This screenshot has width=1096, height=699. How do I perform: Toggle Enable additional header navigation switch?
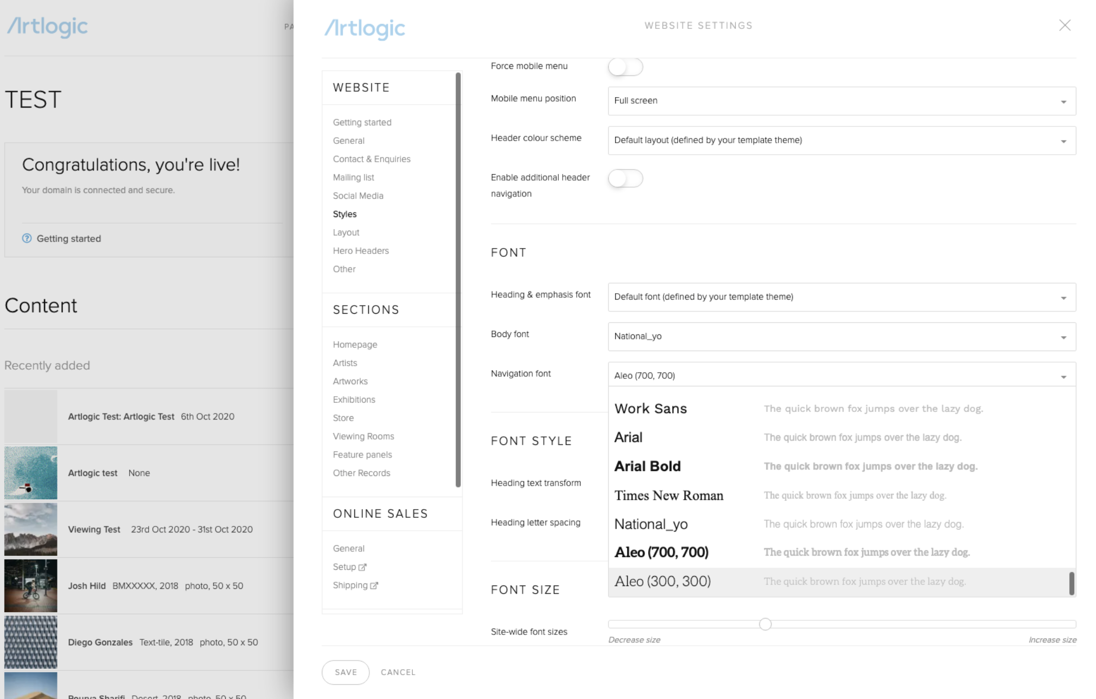tap(625, 179)
